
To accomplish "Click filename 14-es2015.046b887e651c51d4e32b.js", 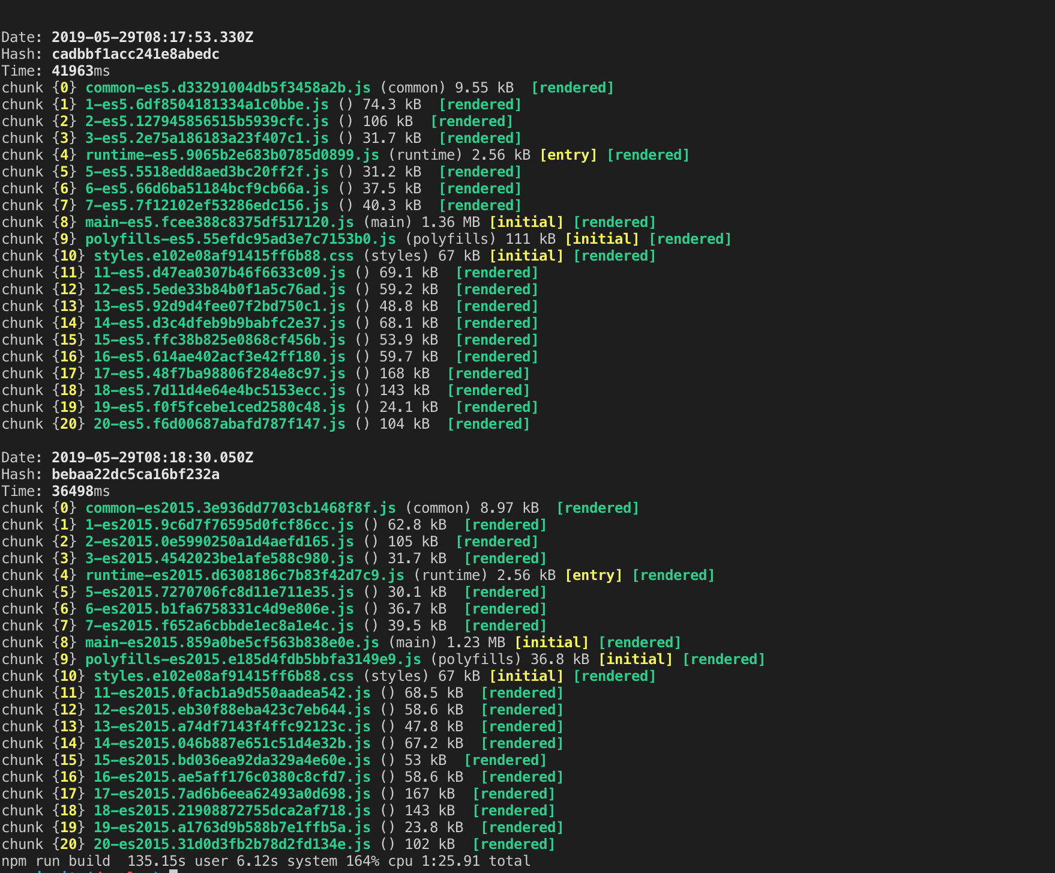I will 232,743.
